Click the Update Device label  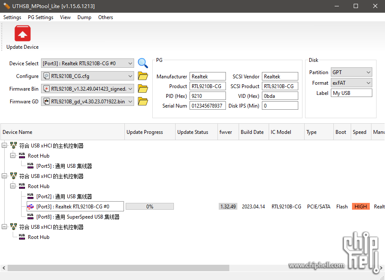pyautogui.click(x=22, y=47)
